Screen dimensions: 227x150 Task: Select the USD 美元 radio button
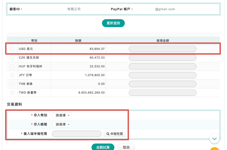(12, 49)
